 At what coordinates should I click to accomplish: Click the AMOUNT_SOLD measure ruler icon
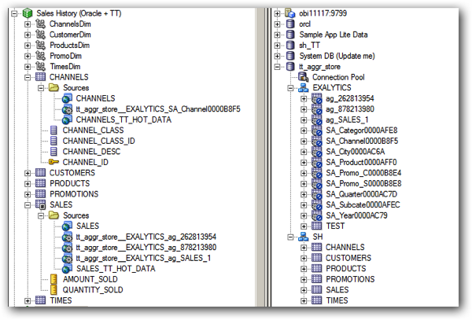[53, 279]
